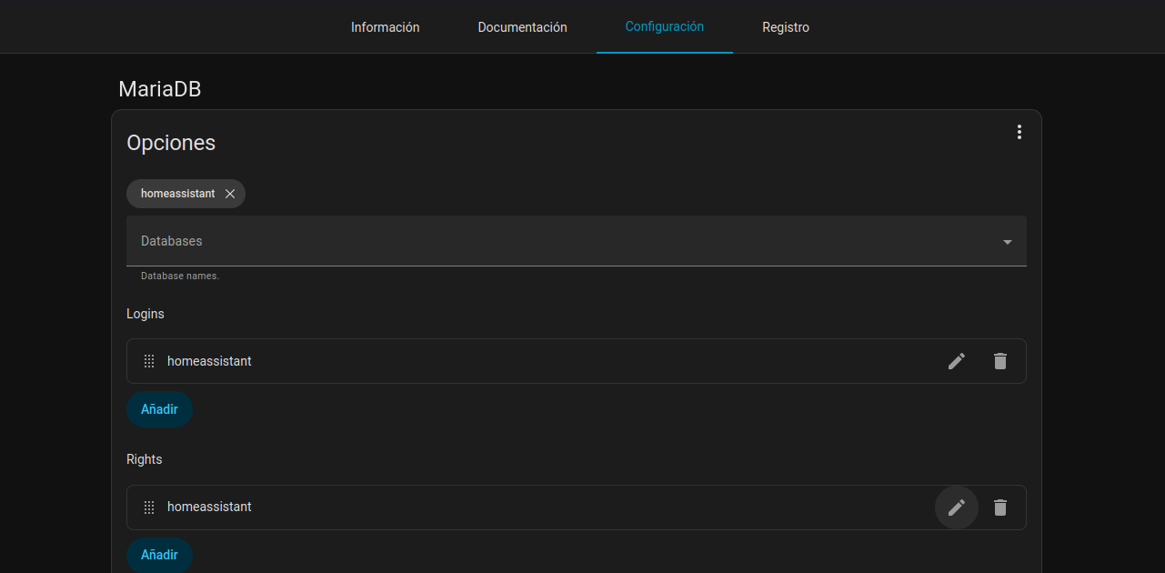Click the MariaDB page heading
Screen dimensions: 1165x573
coord(159,89)
